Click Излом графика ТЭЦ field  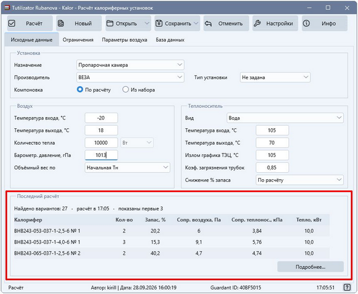pos(272,155)
